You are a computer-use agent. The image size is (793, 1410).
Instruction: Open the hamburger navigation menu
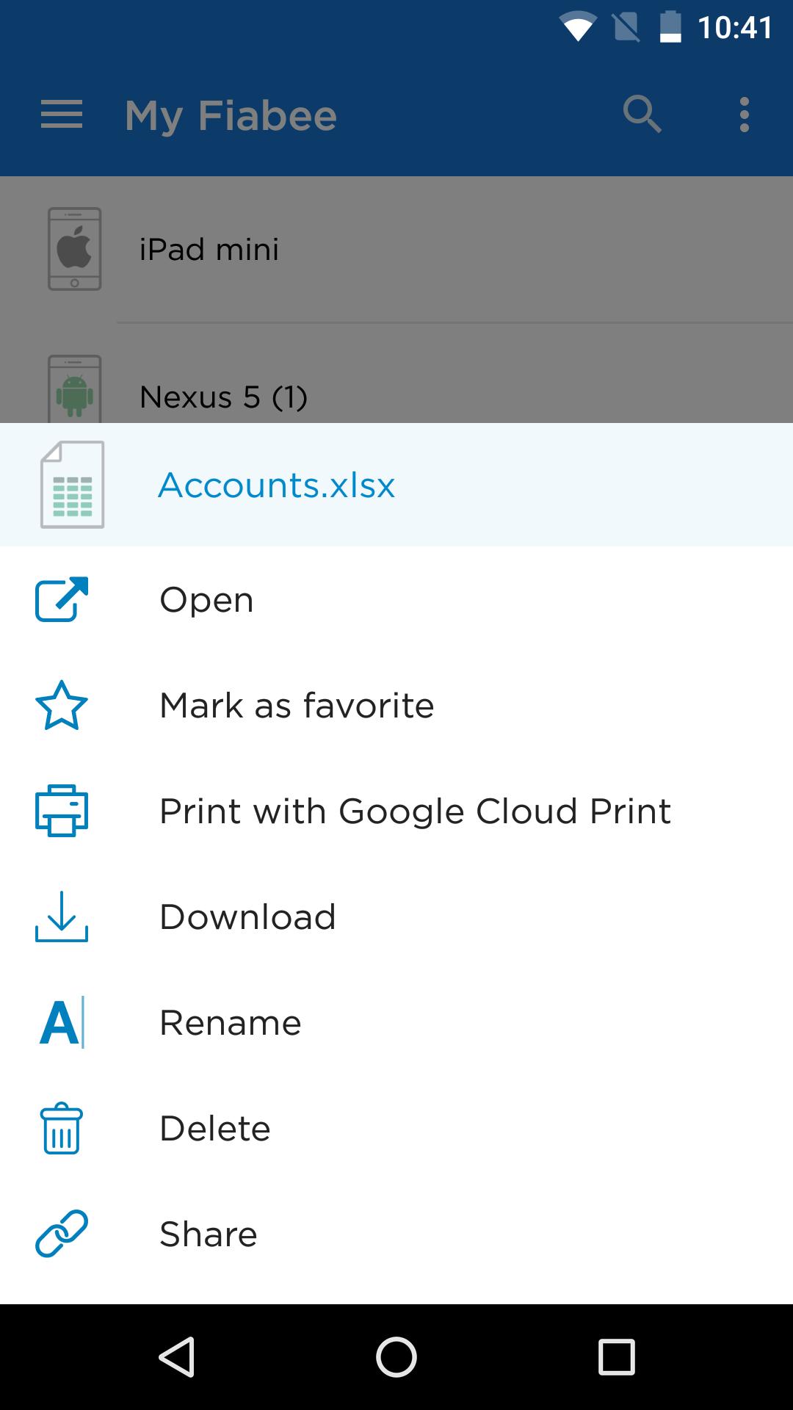[62, 115]
